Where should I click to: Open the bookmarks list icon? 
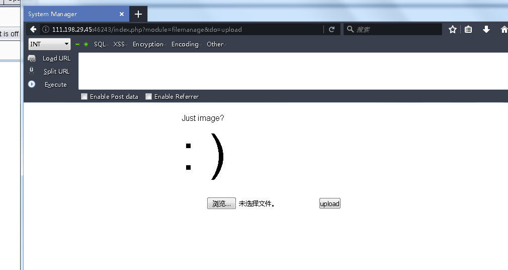click(468, 30)
